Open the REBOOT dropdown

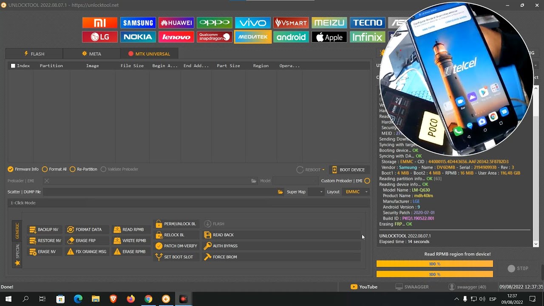tap(311, 170)
